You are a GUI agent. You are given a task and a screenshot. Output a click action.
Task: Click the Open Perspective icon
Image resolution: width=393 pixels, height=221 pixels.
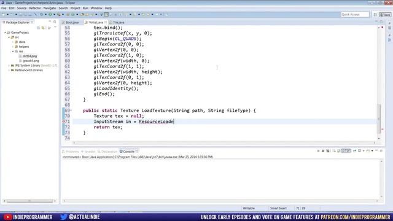click(375, 15)
